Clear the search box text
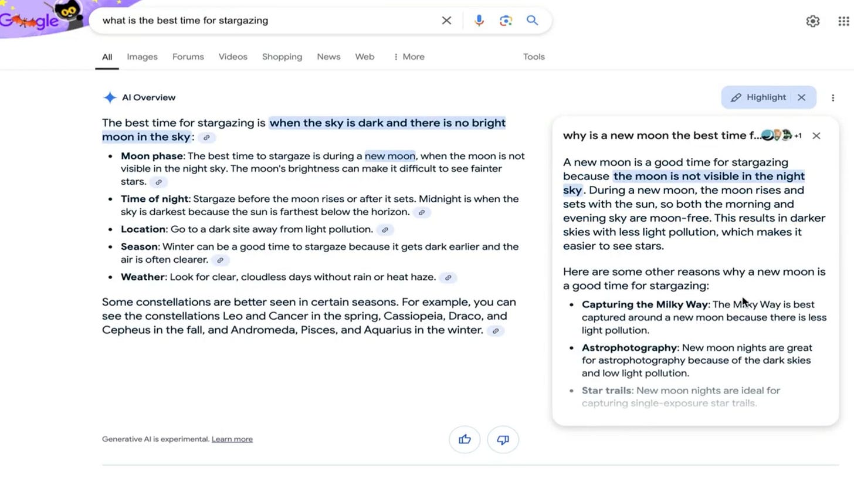 coord(446,21)
